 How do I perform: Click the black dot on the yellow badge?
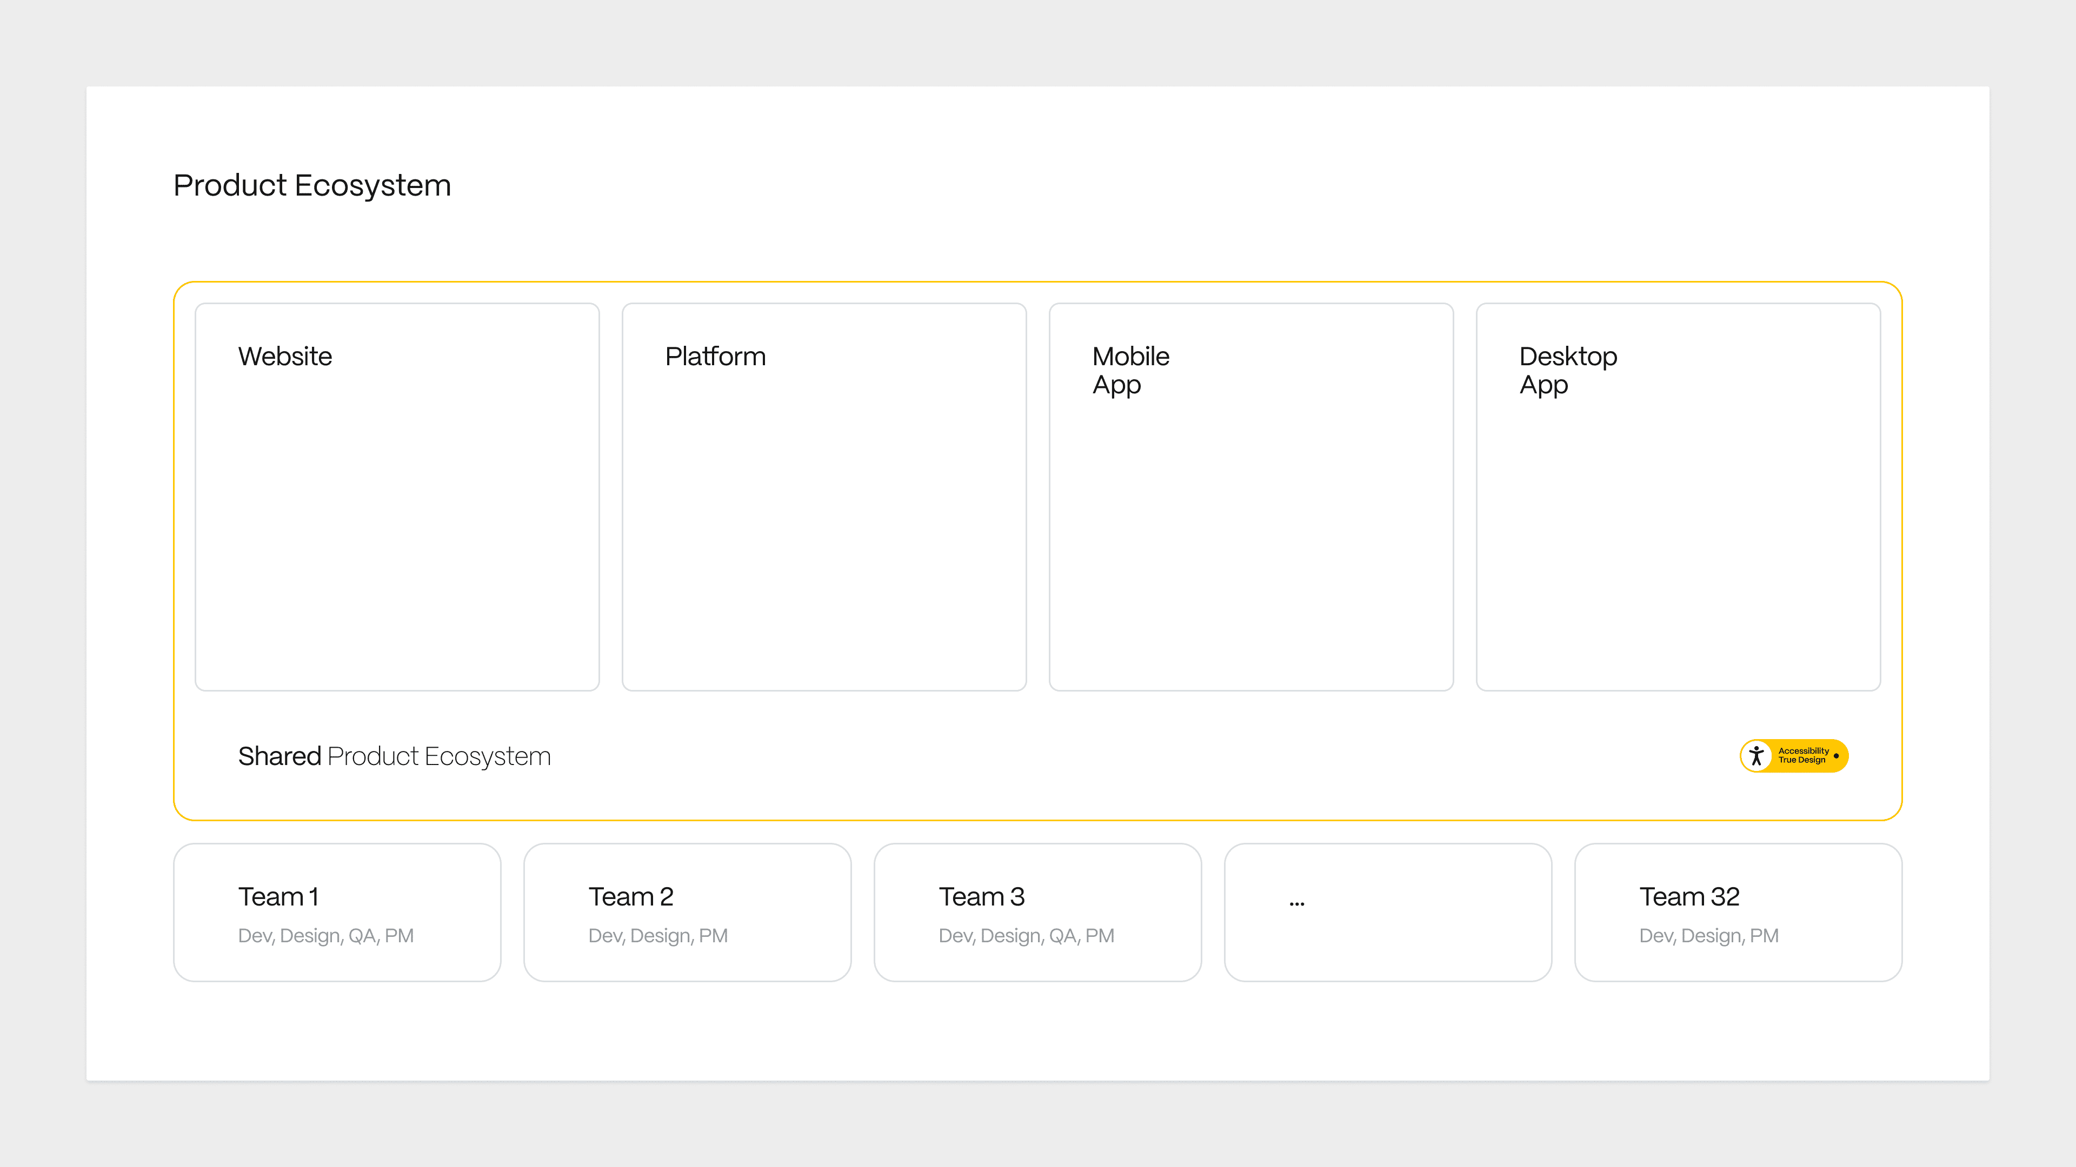tap(1836, 755)
